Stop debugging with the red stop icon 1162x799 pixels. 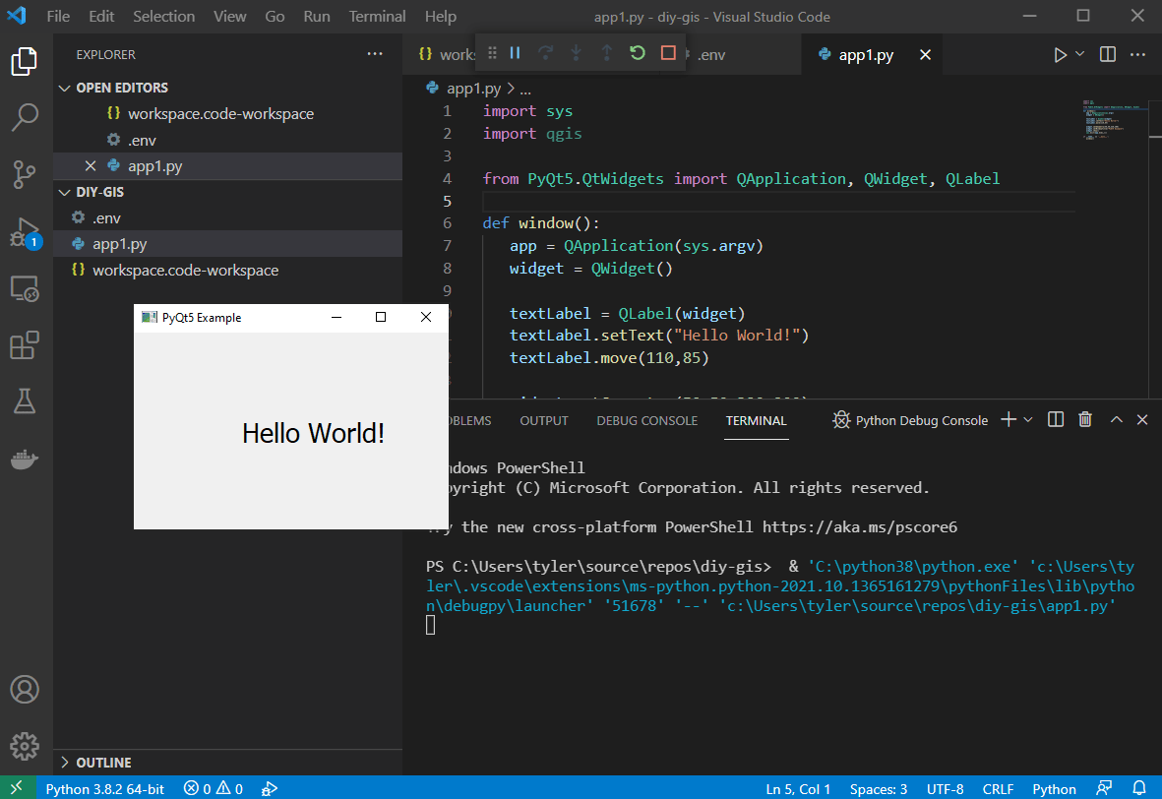(x=668, y=53)
